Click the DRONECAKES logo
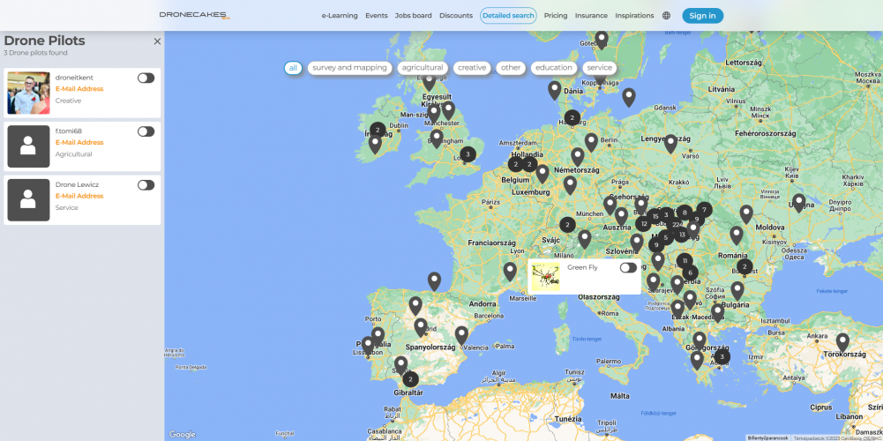 coord(195,15)
